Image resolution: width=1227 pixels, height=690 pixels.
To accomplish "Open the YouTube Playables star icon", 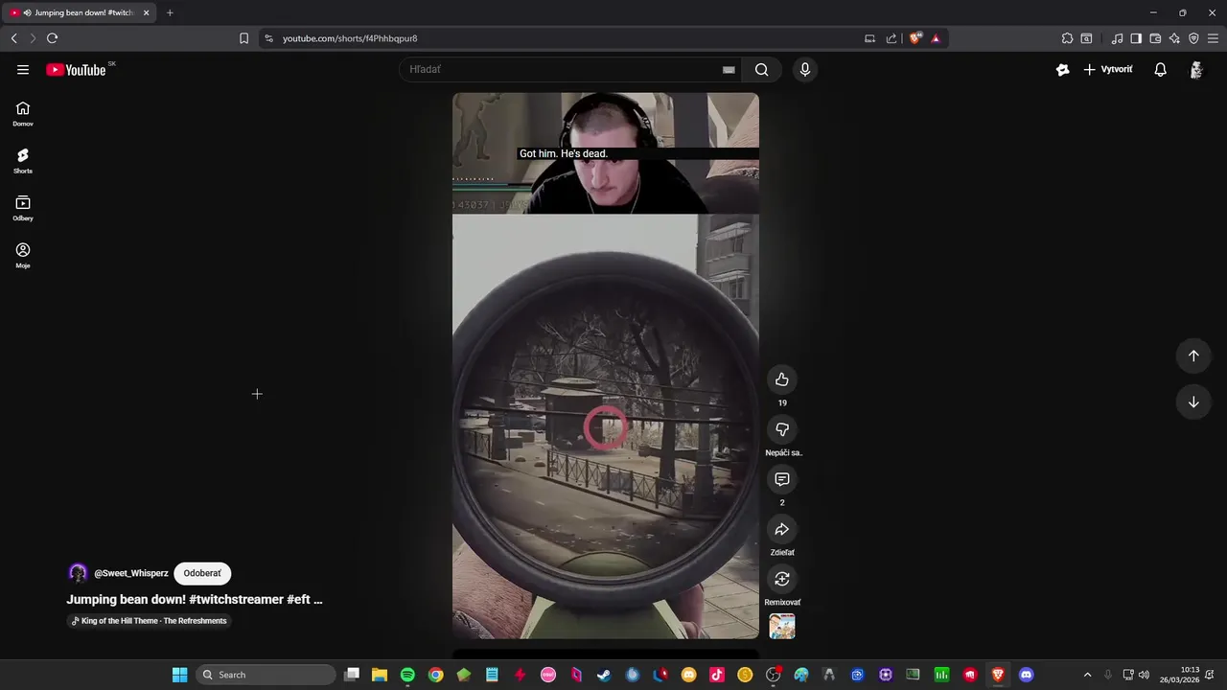I will (x=1062, y=69).
